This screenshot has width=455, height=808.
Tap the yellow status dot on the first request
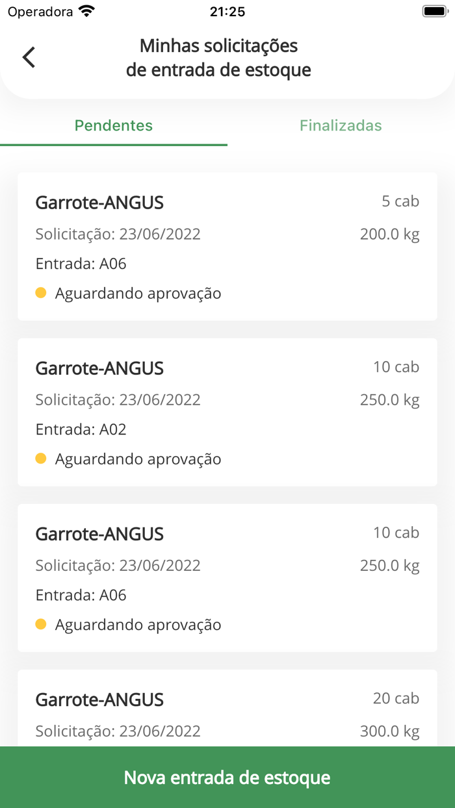(x=42, y=293)
